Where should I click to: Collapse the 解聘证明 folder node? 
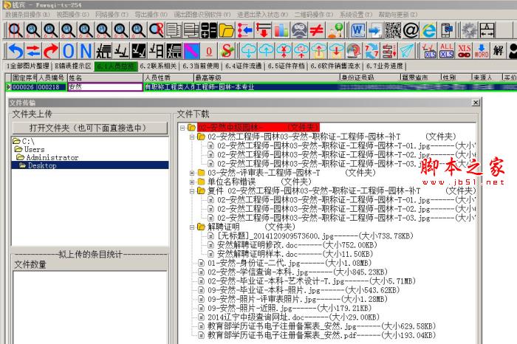(192, 227)
